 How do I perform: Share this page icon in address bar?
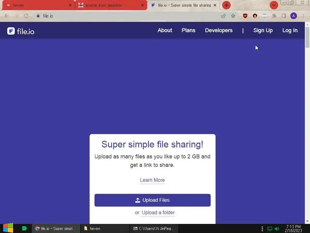pyautogui.click(x=223, y=16)
